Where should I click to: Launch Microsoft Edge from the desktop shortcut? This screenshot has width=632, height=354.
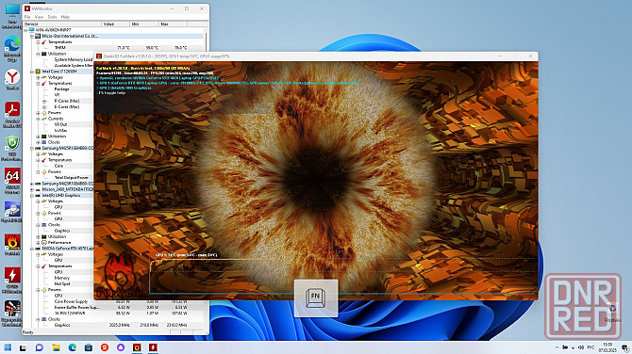(x=12, y=48)
